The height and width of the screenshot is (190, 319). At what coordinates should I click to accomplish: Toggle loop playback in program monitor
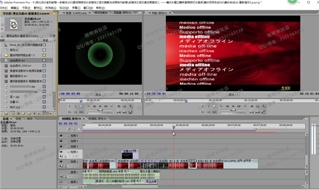click(x=252, y=106)
